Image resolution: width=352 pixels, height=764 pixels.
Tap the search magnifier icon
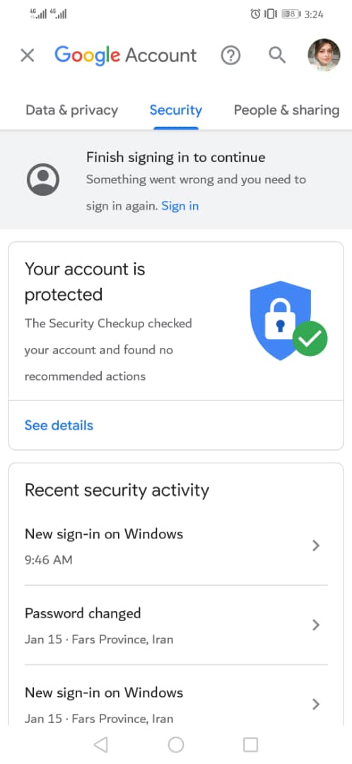(277, 55)
